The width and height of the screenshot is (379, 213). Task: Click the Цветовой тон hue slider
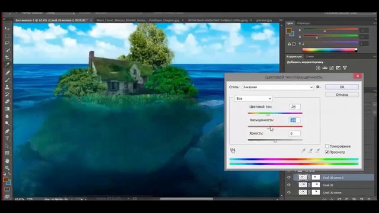(275, 113)
